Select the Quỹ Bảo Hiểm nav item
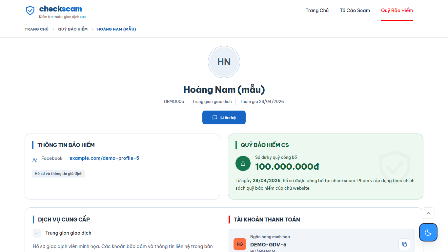Screen dimensions: 448x252 point(397,10)
